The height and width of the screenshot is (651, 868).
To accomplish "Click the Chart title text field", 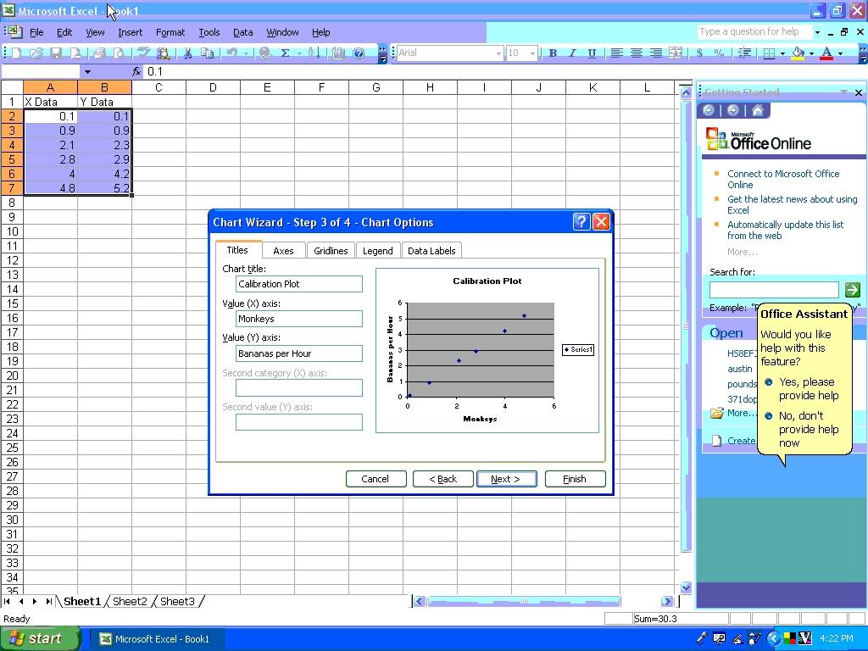I will 298,284.
